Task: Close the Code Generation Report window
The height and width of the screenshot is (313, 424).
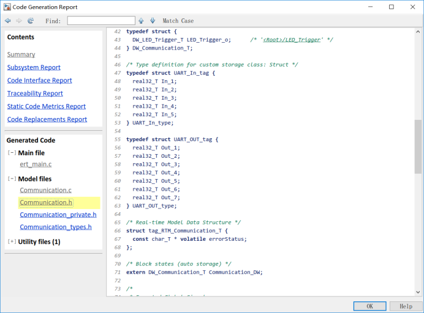Action: [412, 7]
